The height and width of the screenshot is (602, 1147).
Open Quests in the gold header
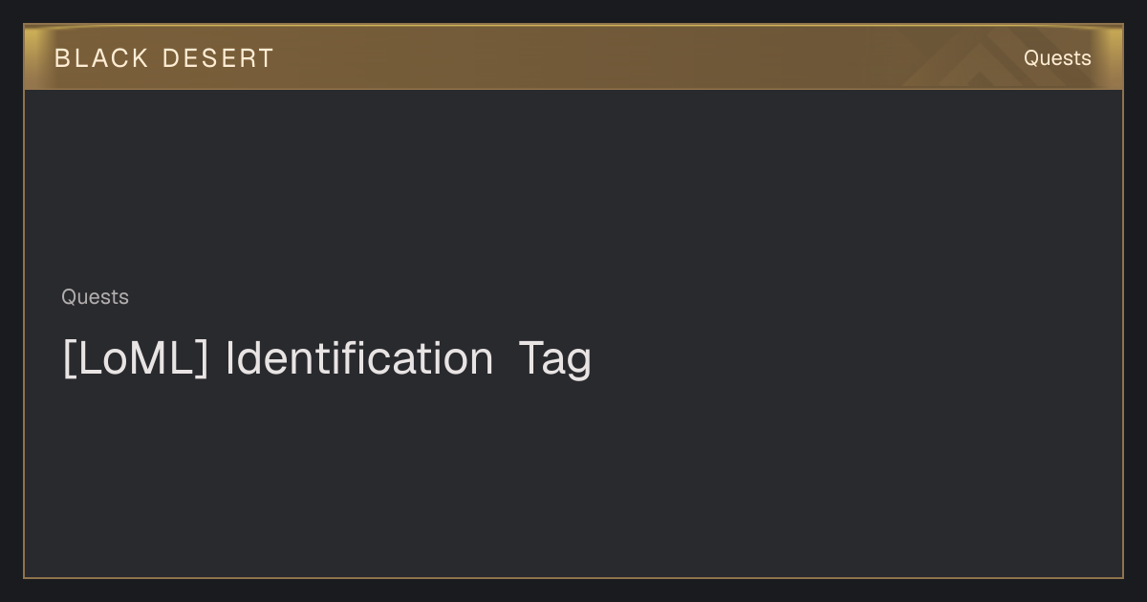tap(1057, 58)
